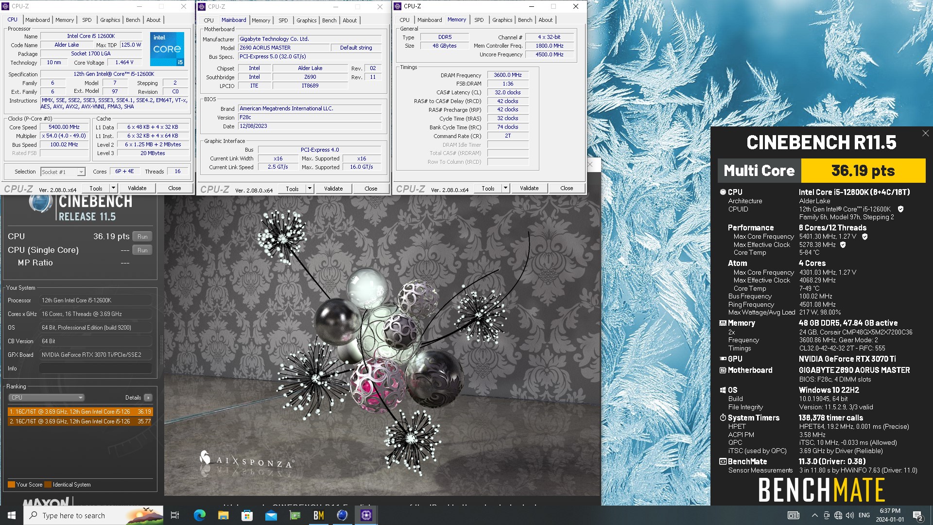This screenshot has height=525, width=933.
Task: Click the verified shield beside Max Effective Clock 5278.38
Action: click(843, 245)
